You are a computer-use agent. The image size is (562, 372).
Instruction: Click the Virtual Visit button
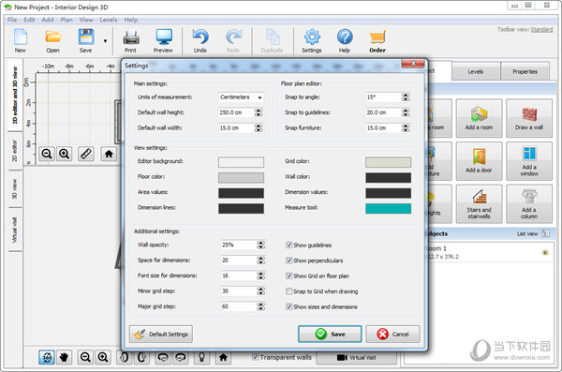[x=357, y=358]
